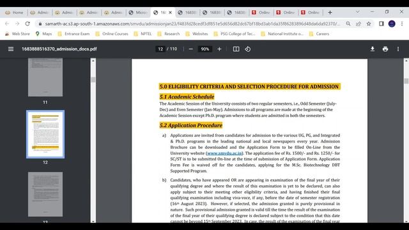Reload the current page
The height and width of the screenshot is (230, 409).
pyautogui.click(x=27, y=24)
